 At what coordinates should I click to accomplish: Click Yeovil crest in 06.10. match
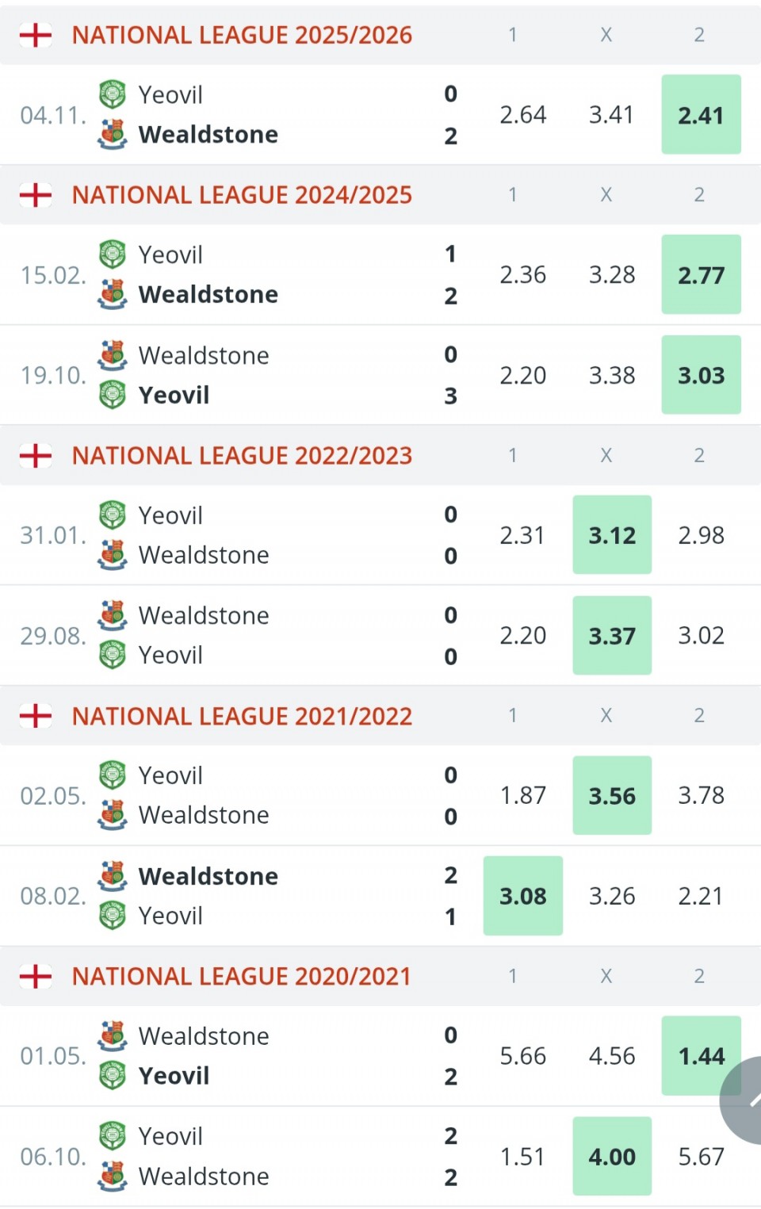(113, 1136)
